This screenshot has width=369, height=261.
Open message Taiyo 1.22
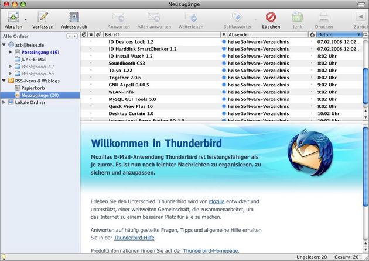point(120,71)
